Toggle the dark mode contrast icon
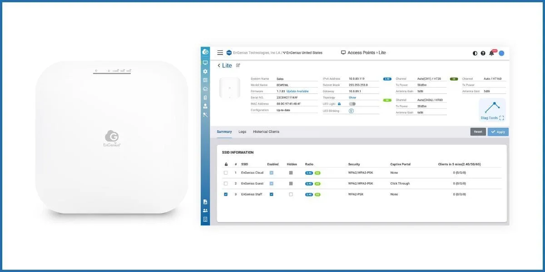This screenshot has width=545, height=272. (474, 53)
